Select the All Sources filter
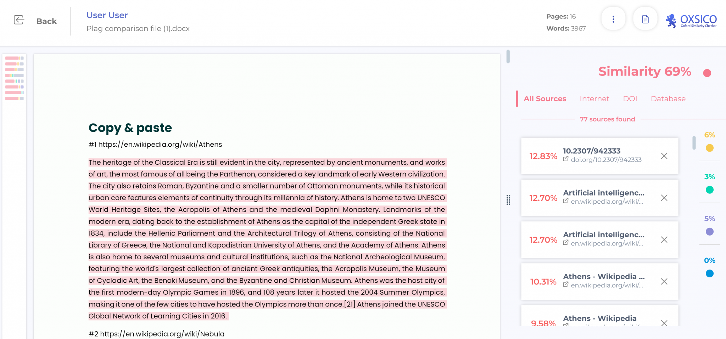The image size is (726, 339). tap(545, 99)
